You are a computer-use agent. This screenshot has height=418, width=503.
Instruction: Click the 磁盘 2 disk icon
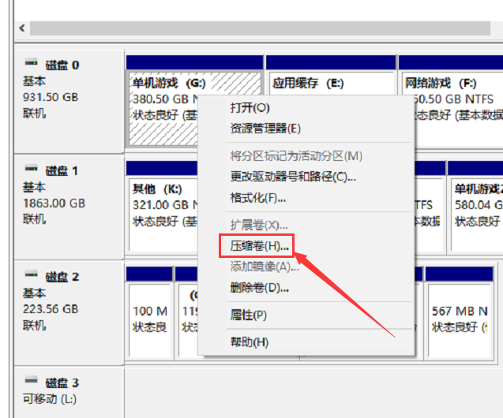[31, 274]
